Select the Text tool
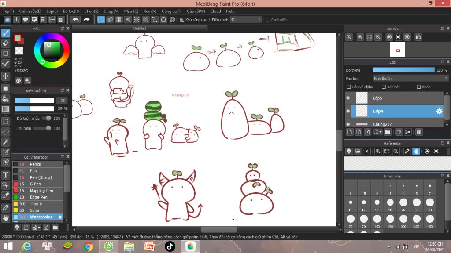The image size is (451, 253). (5, 175)
